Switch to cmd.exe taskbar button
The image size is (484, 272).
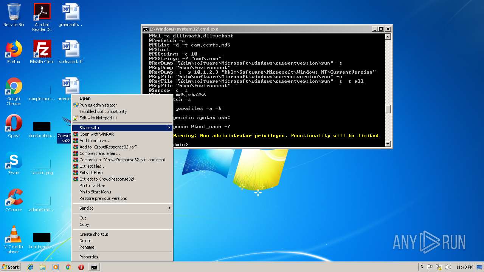click(94, 267)
